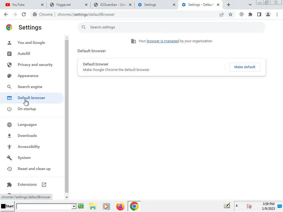Screen dimensions: 283x212
Task: Open a new tab with plus button
Action: tap(229, 5)
